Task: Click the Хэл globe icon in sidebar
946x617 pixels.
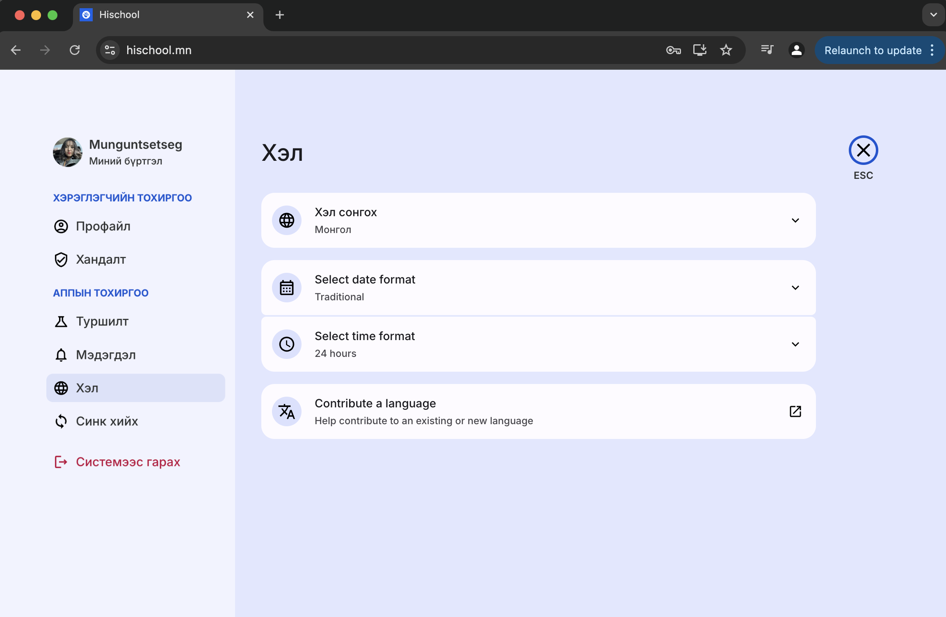Action: tap(61, 388)
